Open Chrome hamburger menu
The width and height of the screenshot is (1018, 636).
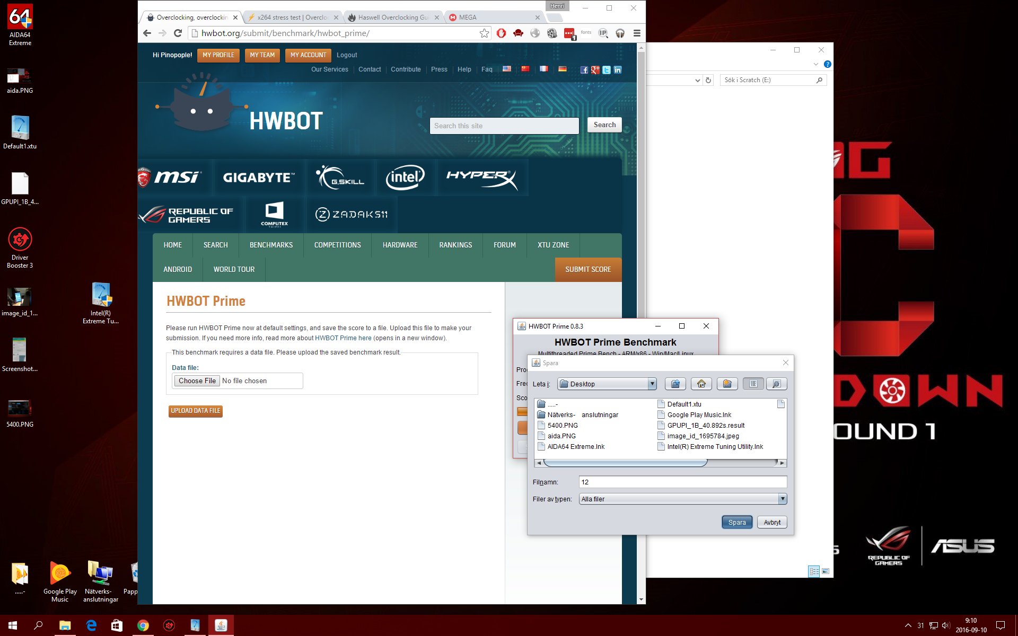click(637, 33)
